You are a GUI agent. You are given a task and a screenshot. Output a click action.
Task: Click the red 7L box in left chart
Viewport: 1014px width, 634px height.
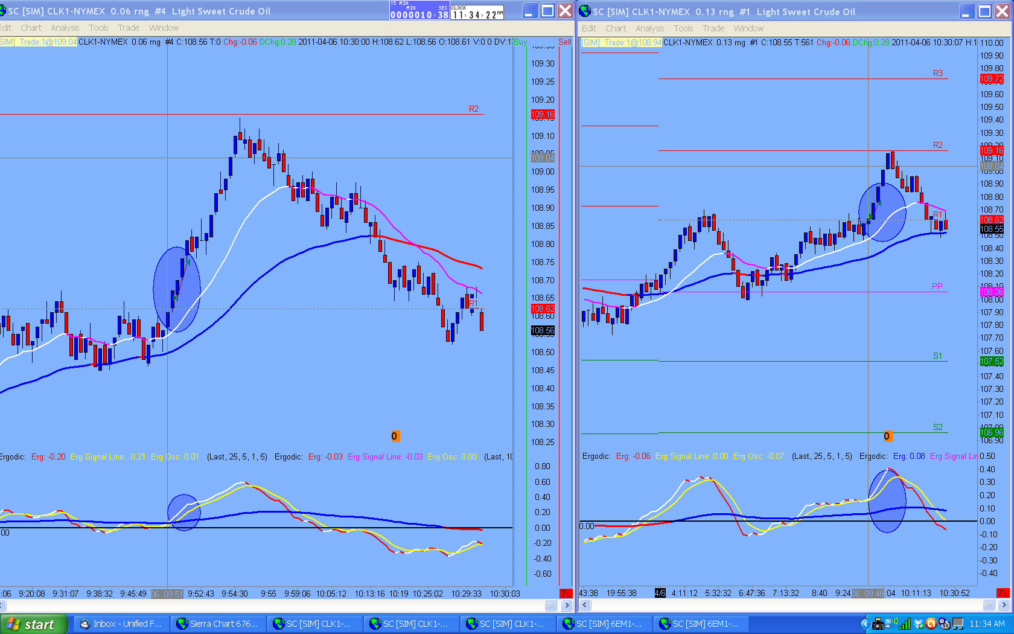(566, 594)
